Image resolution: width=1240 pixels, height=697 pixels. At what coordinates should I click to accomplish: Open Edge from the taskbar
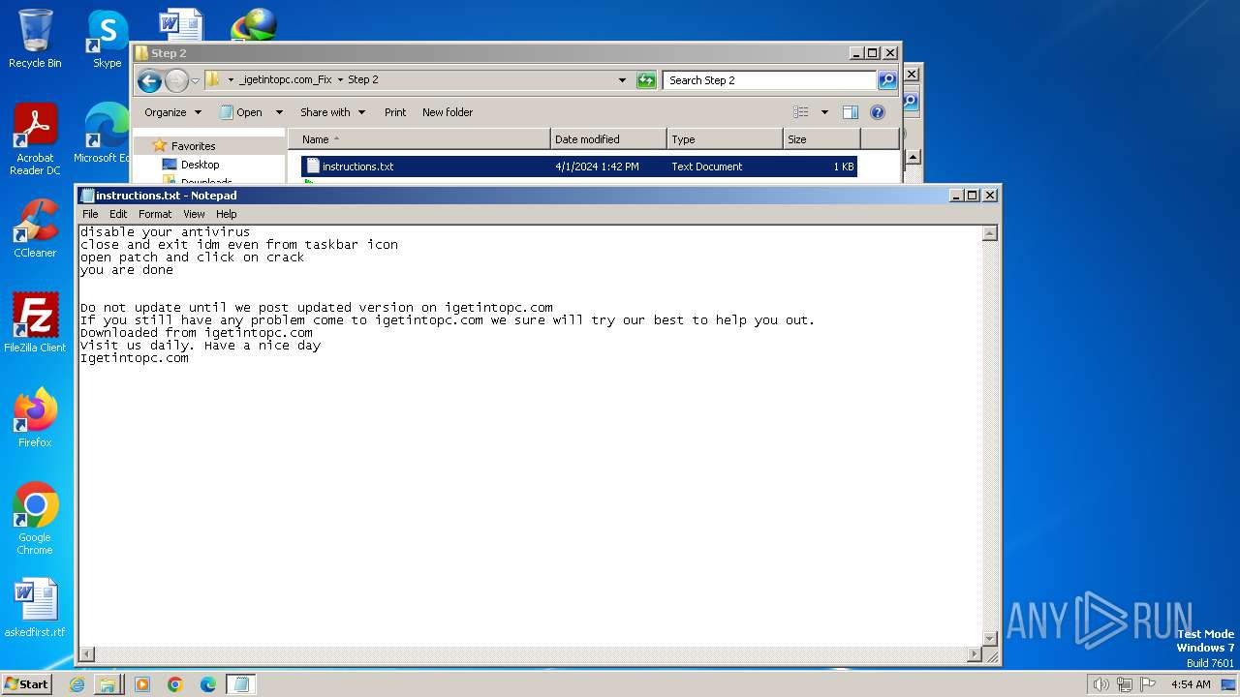click(x=207, y=684)
